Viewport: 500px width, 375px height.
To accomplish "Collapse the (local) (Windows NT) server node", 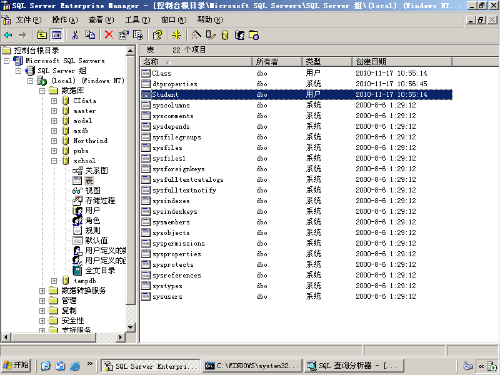I will (30, 81).
